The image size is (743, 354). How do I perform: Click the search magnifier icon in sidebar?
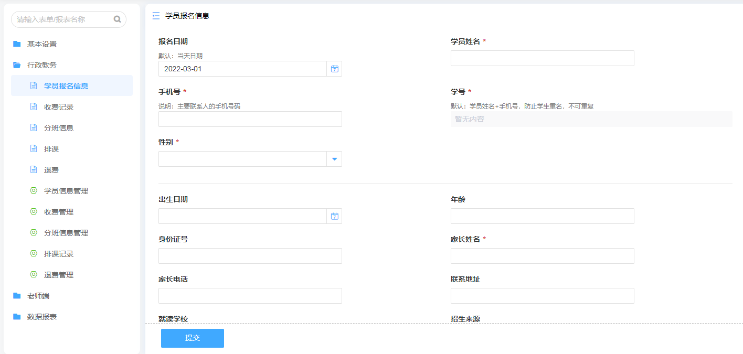pos(117,19)
